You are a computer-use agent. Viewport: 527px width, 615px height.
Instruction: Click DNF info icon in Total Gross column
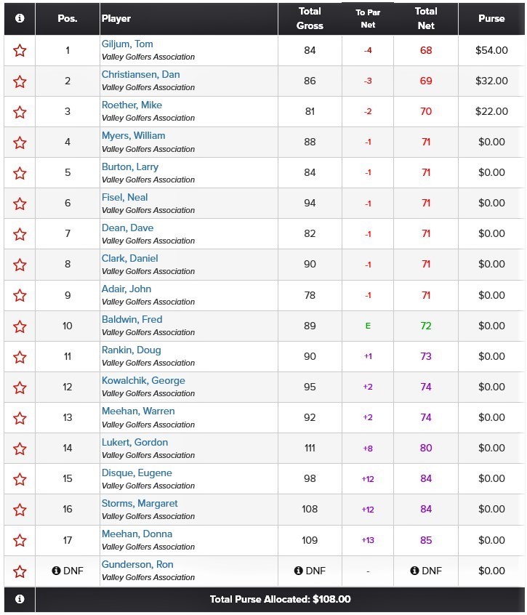(x=299, y=570)
